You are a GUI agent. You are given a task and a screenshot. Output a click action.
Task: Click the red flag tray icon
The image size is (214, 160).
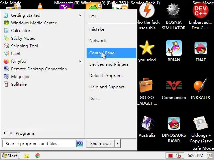coord(171,156)
